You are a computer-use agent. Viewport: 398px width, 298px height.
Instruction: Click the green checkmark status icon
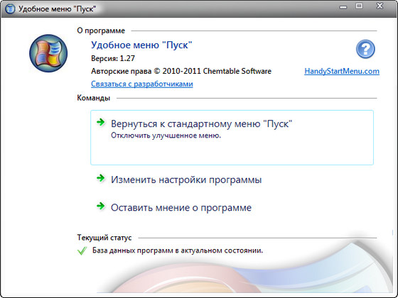(82, 251)
